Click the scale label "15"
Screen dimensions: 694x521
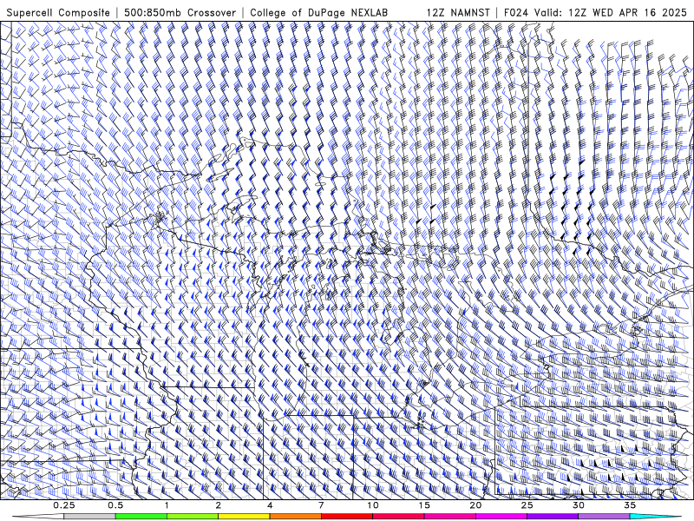click(424, 505)
